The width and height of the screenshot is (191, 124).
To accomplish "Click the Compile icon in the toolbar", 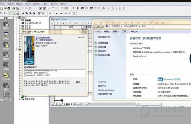I will (40, 8).
